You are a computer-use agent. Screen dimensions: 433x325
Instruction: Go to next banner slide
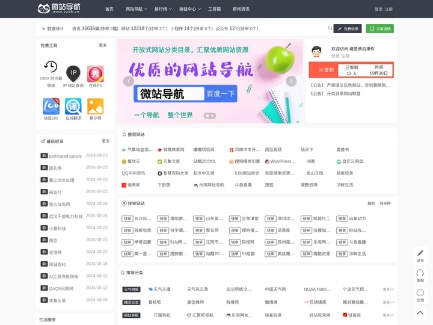point(291,81)
